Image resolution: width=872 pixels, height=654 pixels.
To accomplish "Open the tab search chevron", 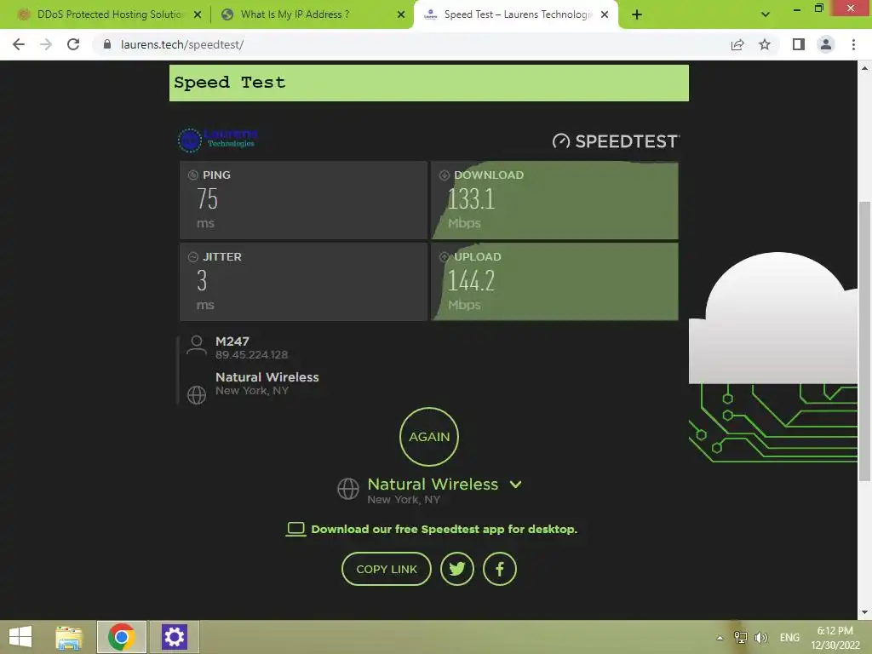I will [x=766, y=14].
